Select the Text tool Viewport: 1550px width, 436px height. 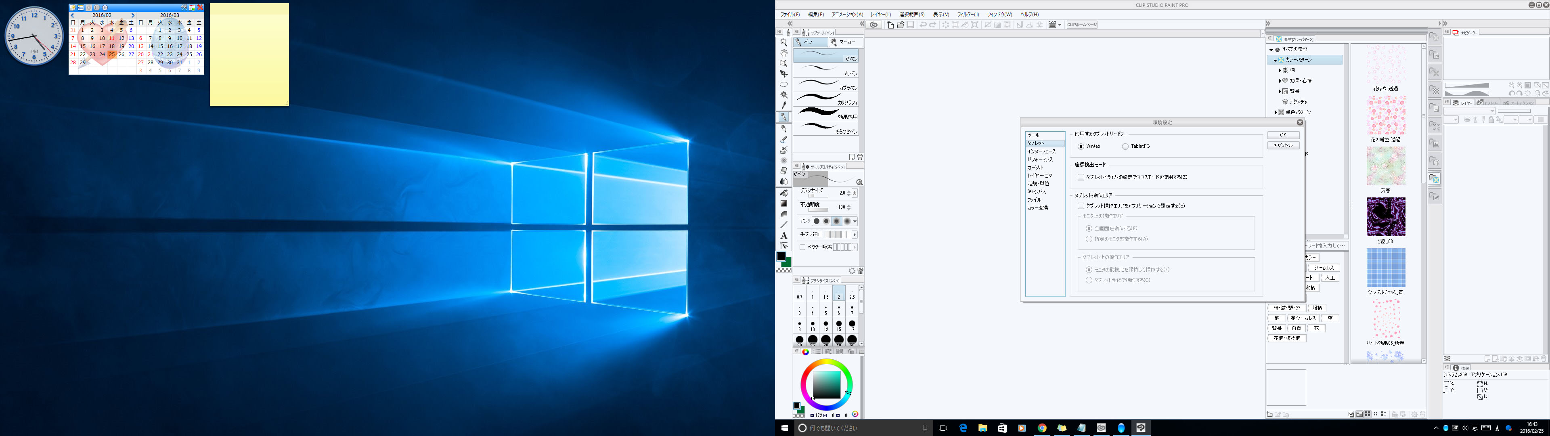(x=783, y=235)
